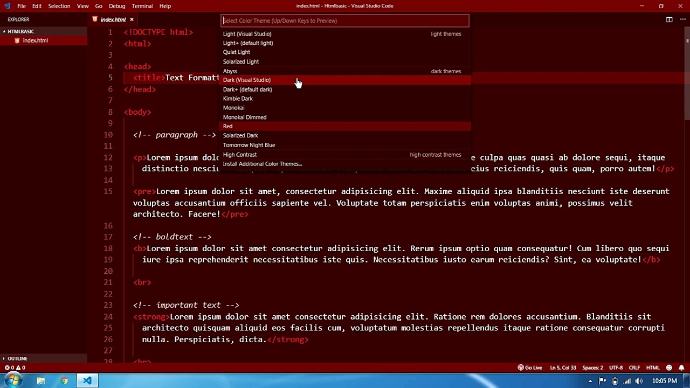Click the battery tray icon

point(615,381)
